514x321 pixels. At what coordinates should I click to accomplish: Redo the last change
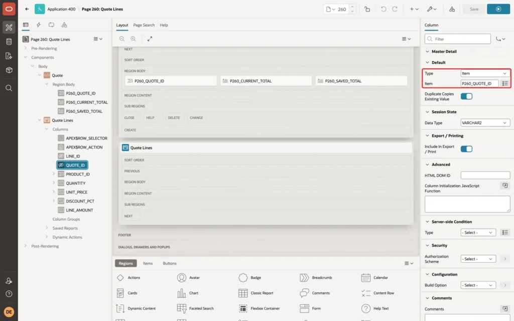395,9
